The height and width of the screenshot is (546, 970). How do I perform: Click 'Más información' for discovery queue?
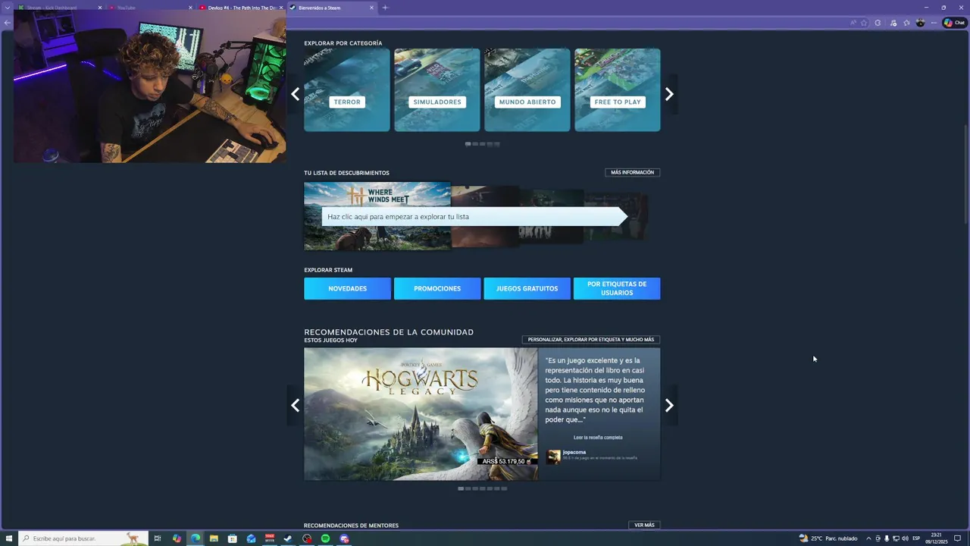click(x=632, y=173)
